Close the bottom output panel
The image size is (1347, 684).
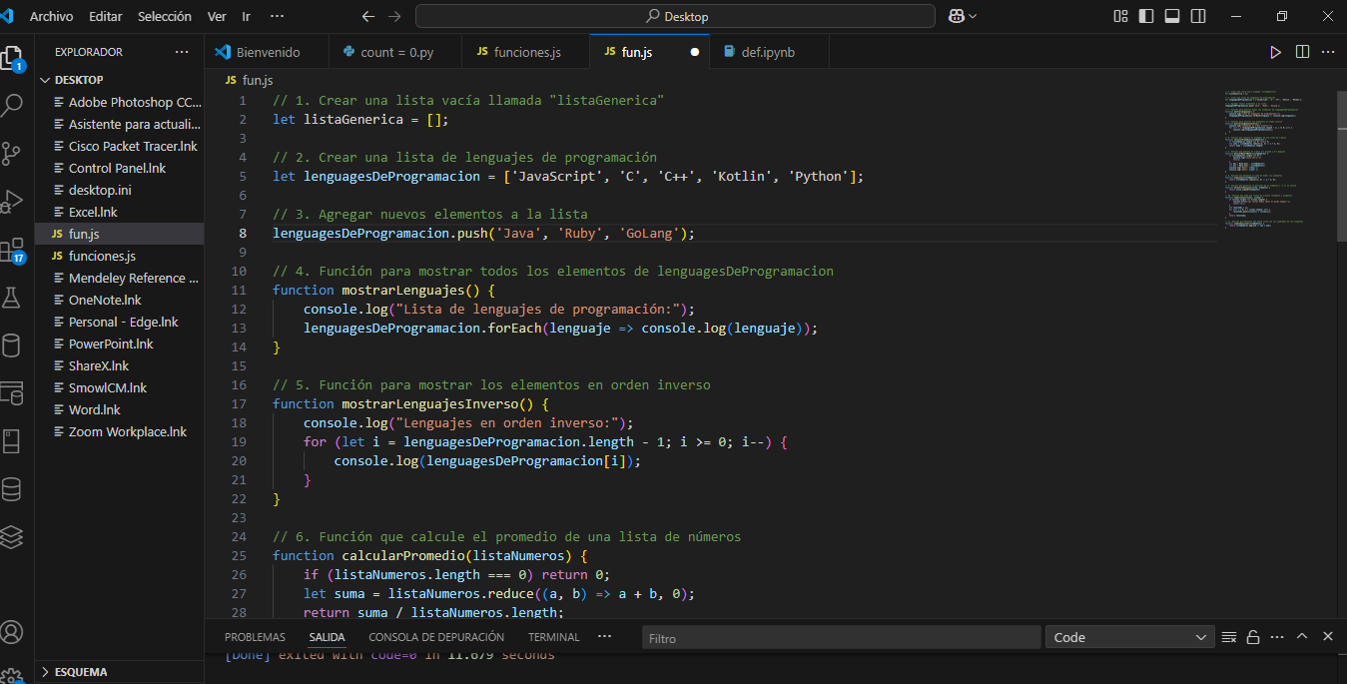coord(1328,637)
